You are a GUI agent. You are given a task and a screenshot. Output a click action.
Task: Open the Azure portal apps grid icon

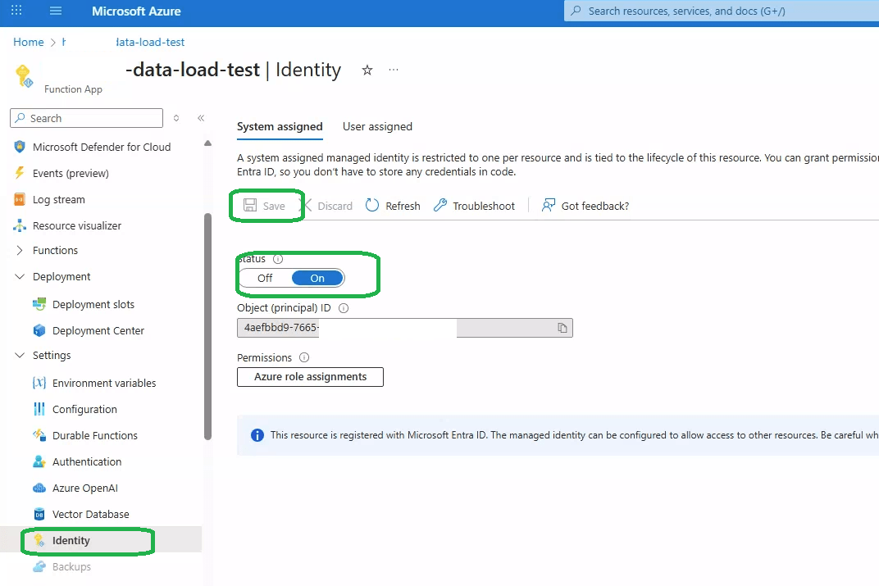click(x=17, y=11)
